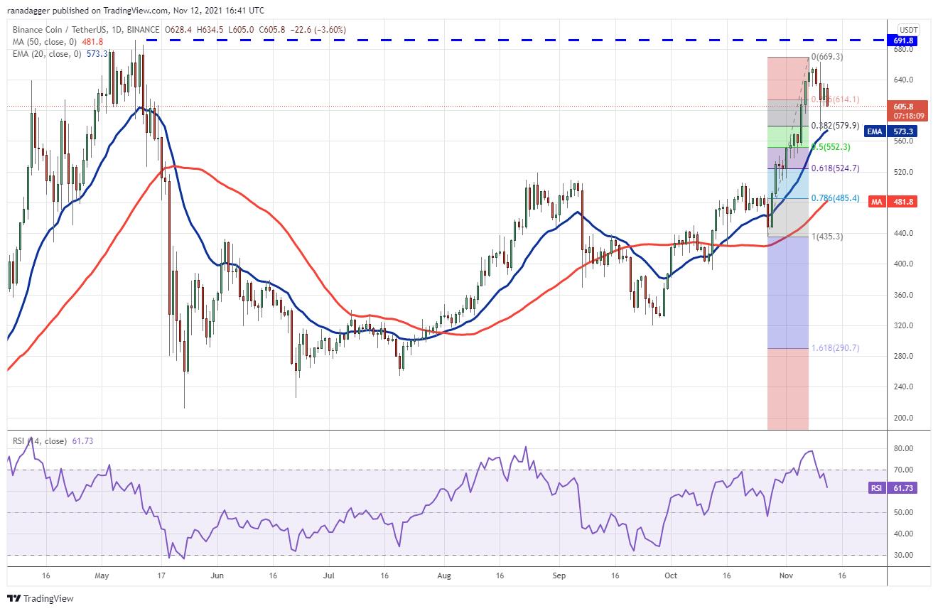The height and width of the screenshot is (611, 938).
Task: Click the Fibonacci 0.5(552.3) level label
Action: point(830,147)
